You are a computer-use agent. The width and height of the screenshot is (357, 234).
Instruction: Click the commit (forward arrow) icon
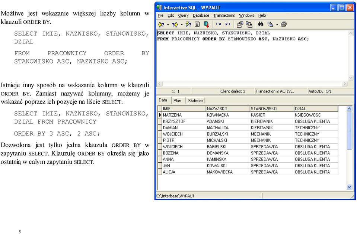pos(219,24)
